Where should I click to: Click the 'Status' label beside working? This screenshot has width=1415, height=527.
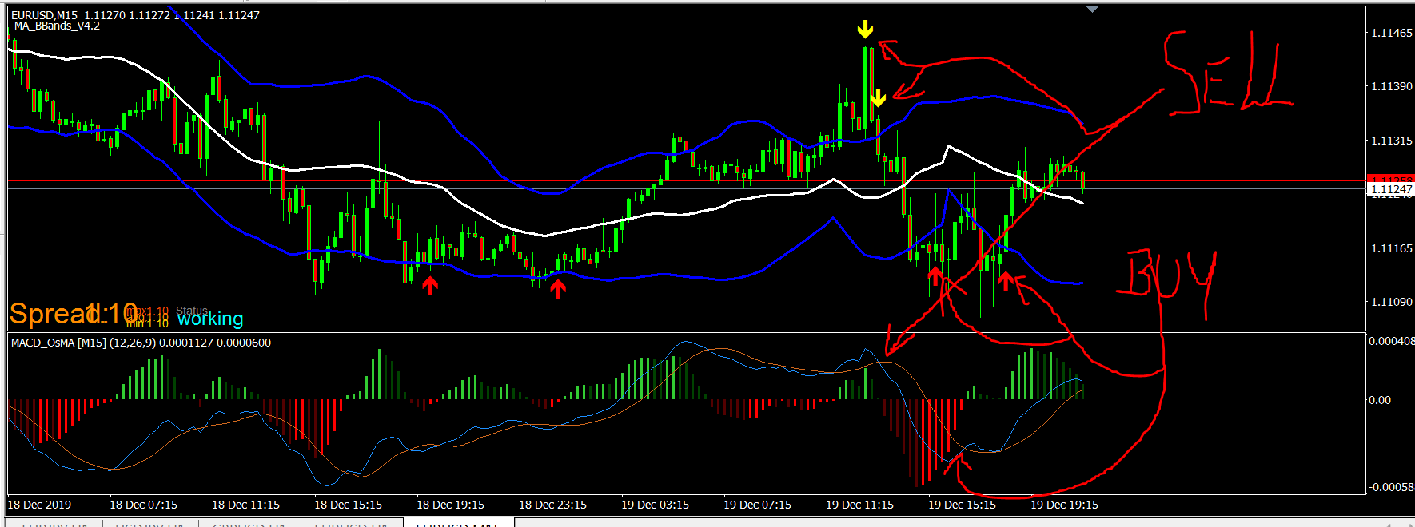coord(192,311)
